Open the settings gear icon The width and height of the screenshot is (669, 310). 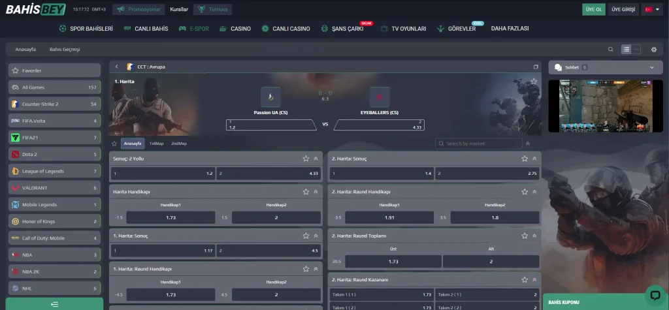pyautogui.click(x=653, y=50)
